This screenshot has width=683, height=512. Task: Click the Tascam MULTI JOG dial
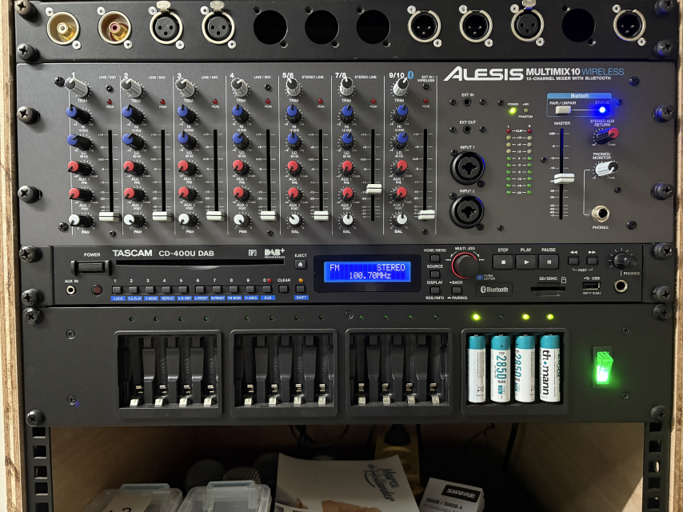(465, 265)
